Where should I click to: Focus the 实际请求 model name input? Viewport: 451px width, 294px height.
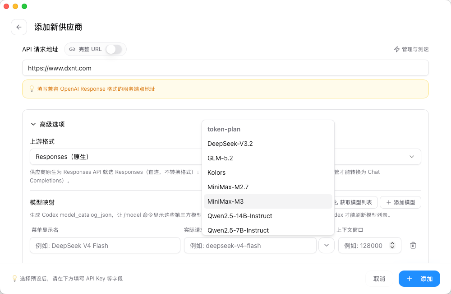pyautogui.click(x=250, y=245)
